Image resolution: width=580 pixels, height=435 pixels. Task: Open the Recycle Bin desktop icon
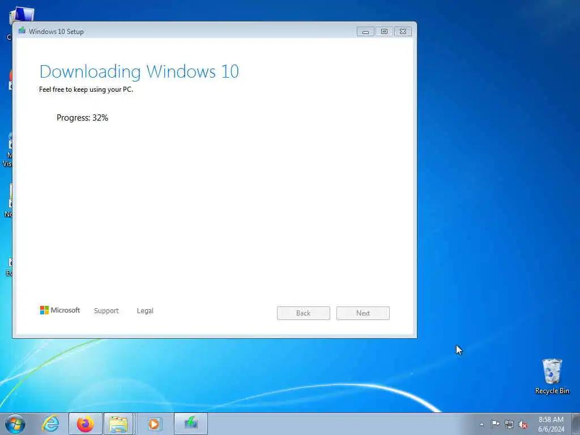pos(552,377)
